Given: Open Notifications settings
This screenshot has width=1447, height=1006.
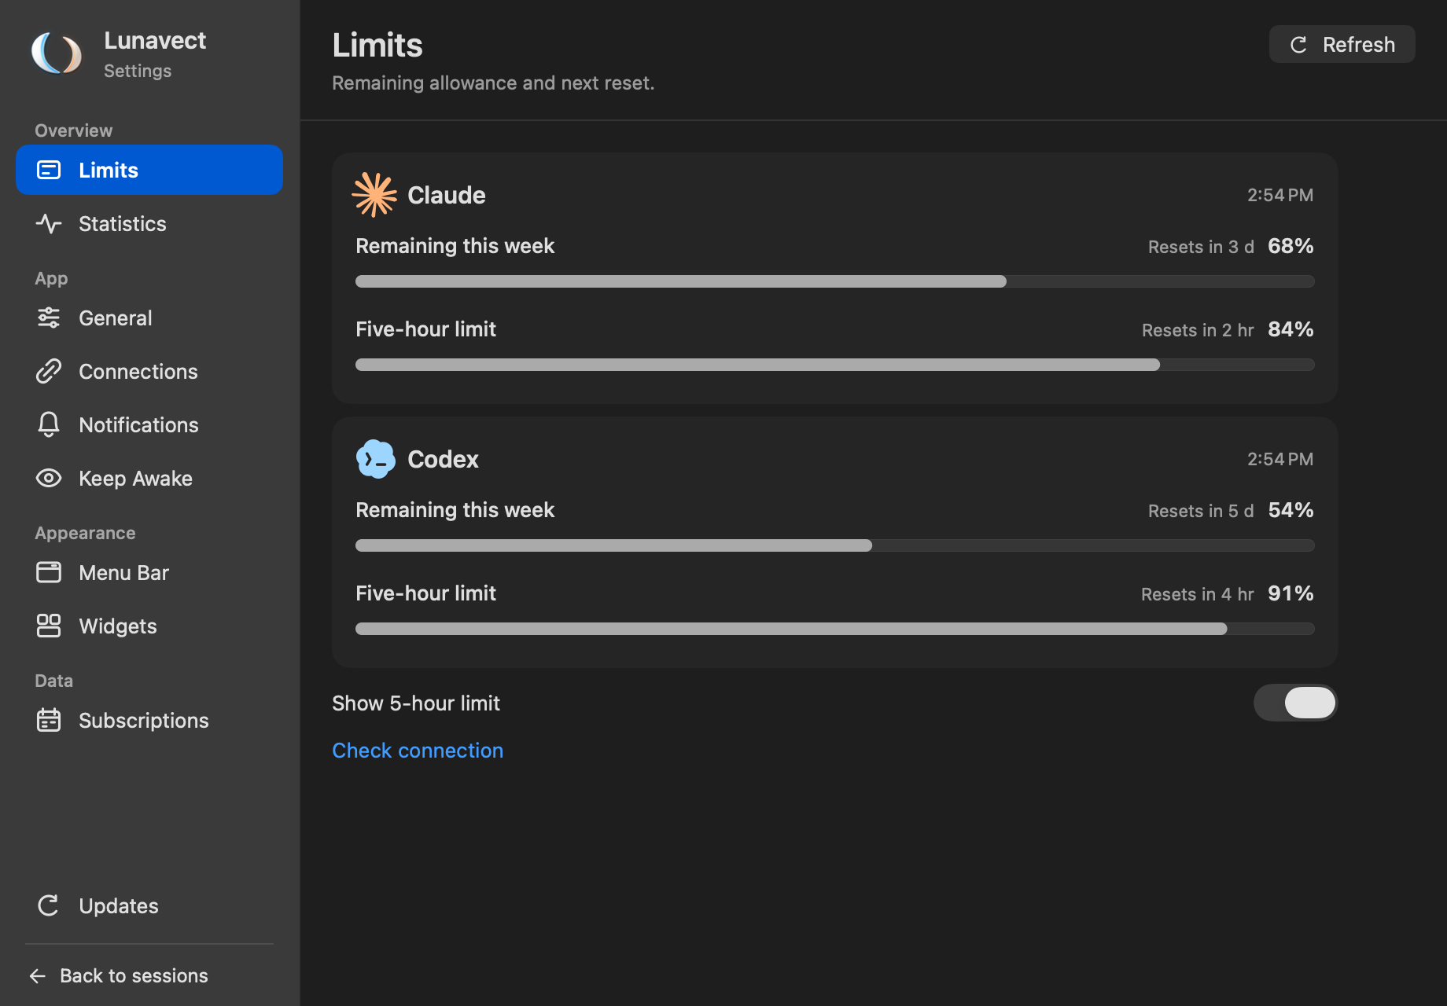Looking at the screenshot, I should coord(149,425).
